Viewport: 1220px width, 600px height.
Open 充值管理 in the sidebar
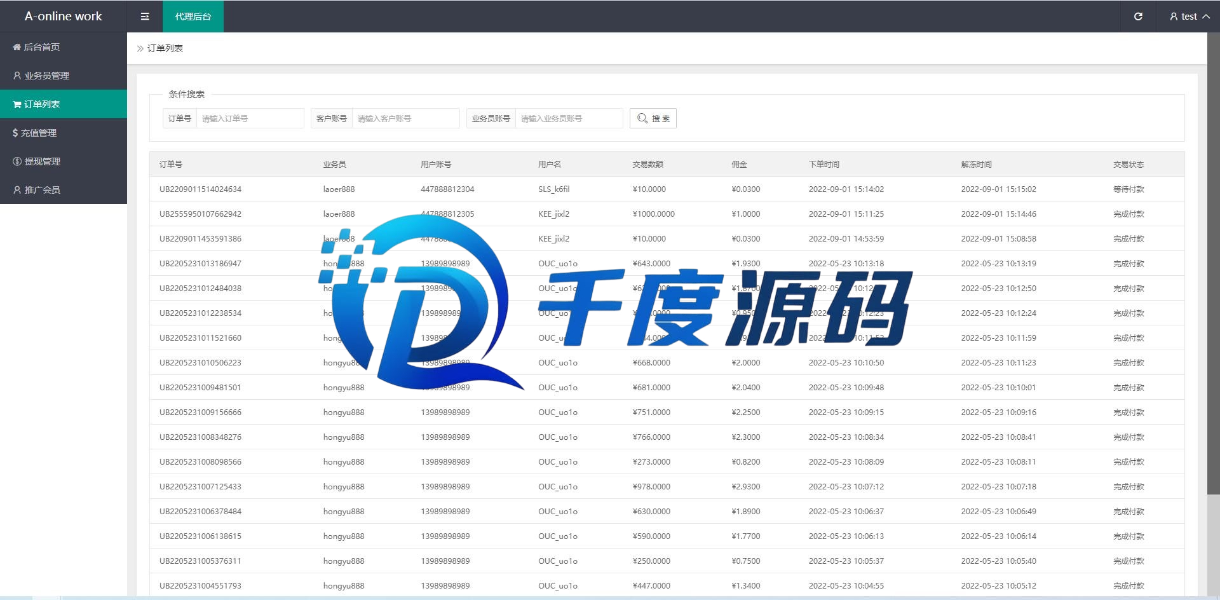pos(64,133)
